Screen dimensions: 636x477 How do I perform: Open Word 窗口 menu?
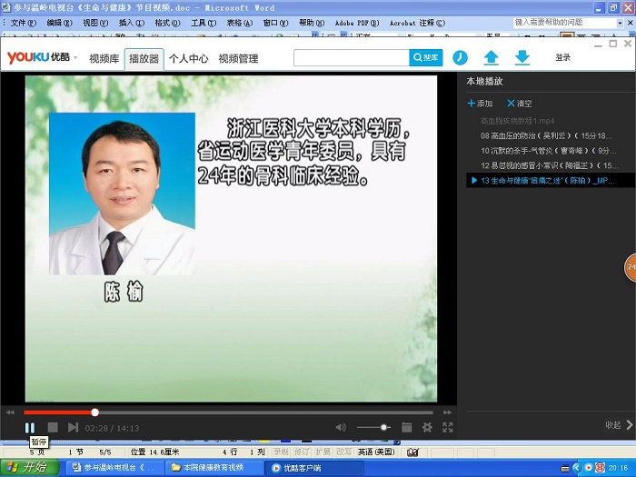(275, 23)
